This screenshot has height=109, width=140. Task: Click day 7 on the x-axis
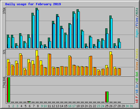[34, 106]
